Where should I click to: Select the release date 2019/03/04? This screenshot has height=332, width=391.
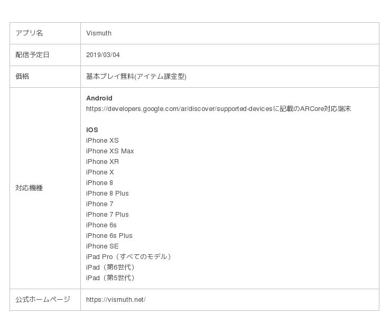103,55
